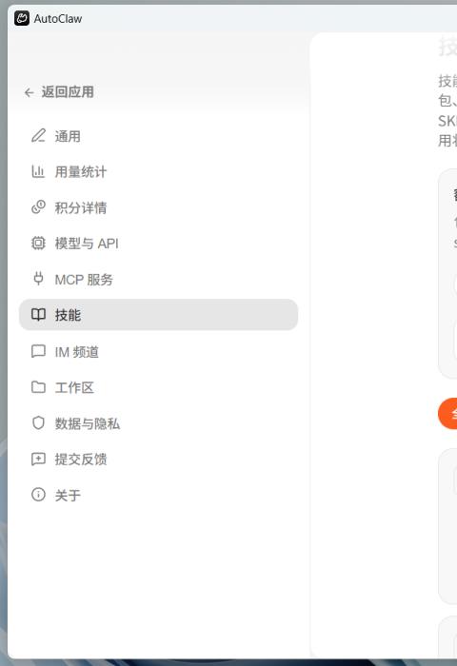The height and width of the screenshot is (666, 457).
Task: Click the coins icon for 积分详情
Action: [x=38, y=207]
